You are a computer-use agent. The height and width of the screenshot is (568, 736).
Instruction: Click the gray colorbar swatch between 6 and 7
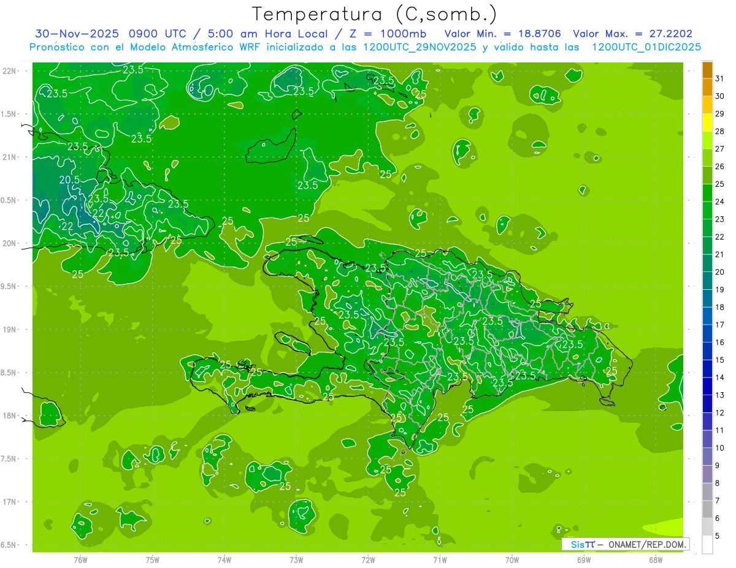point(707,509)
